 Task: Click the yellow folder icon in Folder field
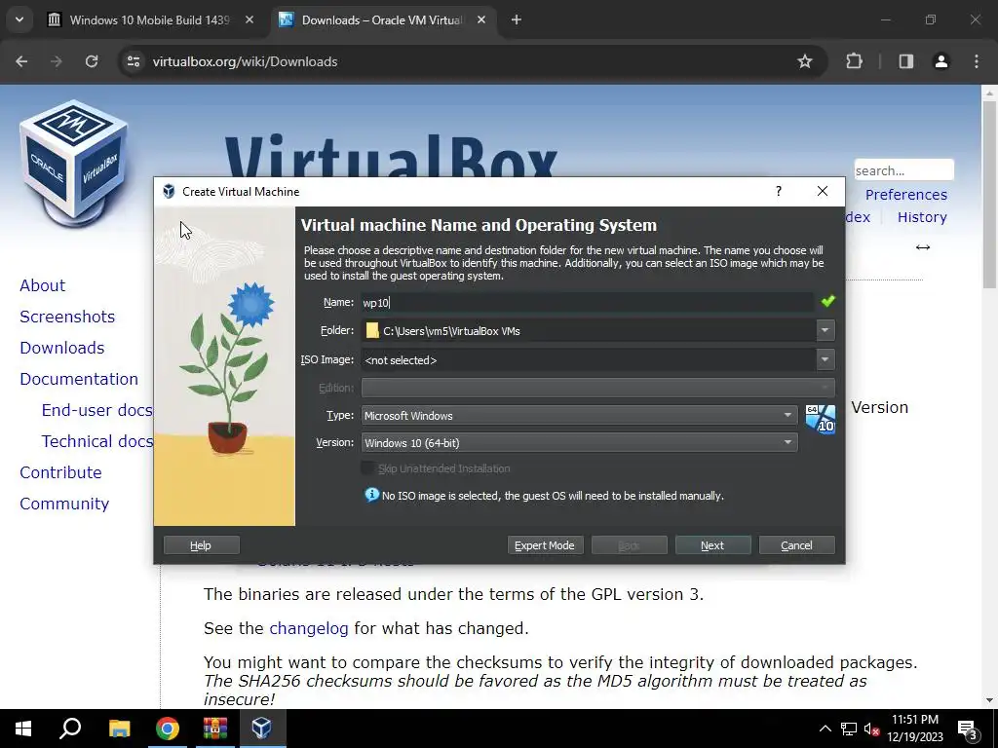(372, 331)
